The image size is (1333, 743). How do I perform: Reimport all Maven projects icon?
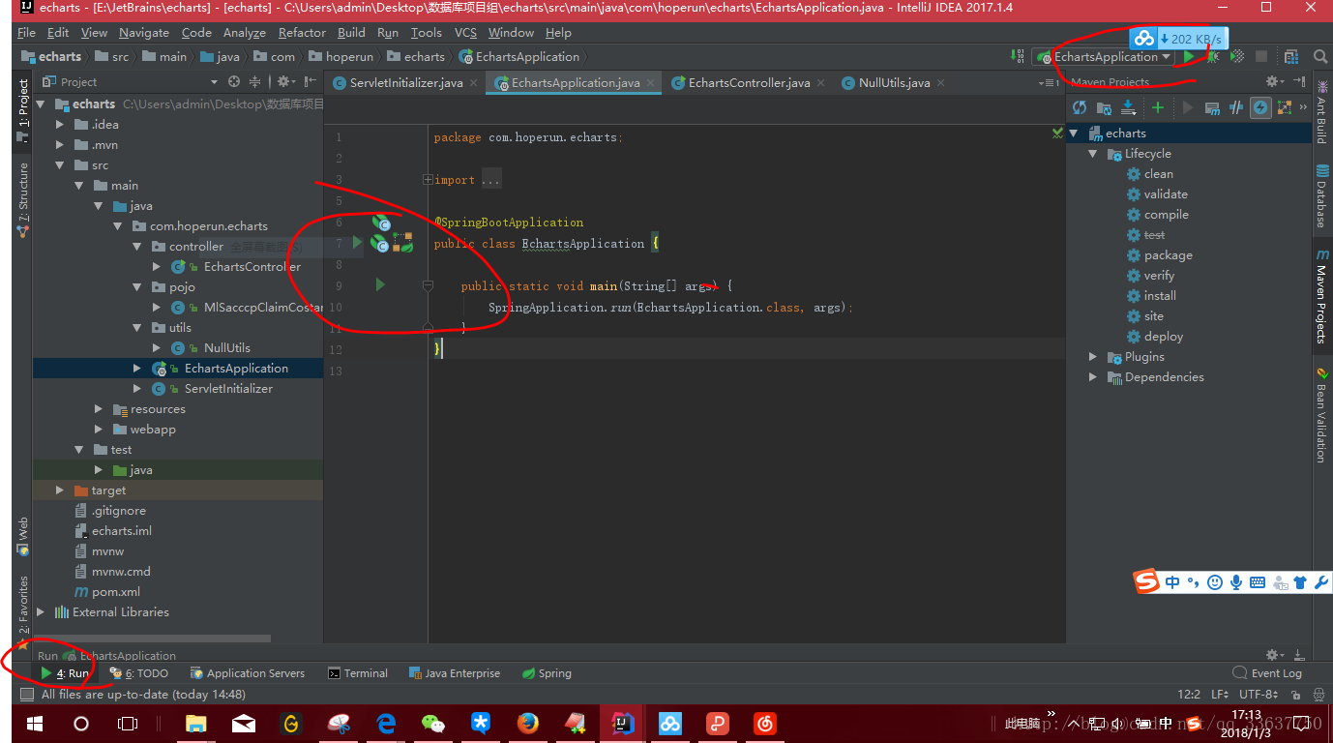(x=1080, y=107)
